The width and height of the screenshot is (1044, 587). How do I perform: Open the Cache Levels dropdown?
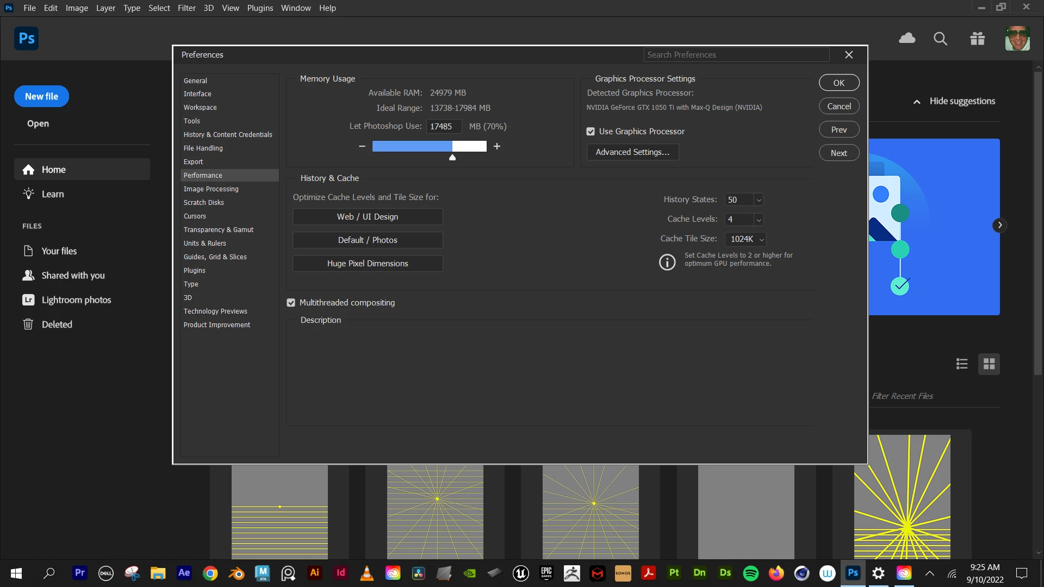click(x=759, y=220)
